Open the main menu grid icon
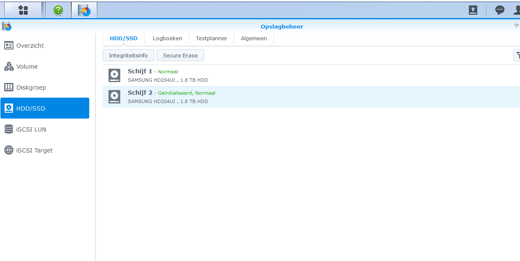 (23, 10)
